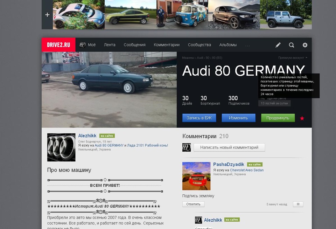Open the settings gear icon

coord(305,45)
